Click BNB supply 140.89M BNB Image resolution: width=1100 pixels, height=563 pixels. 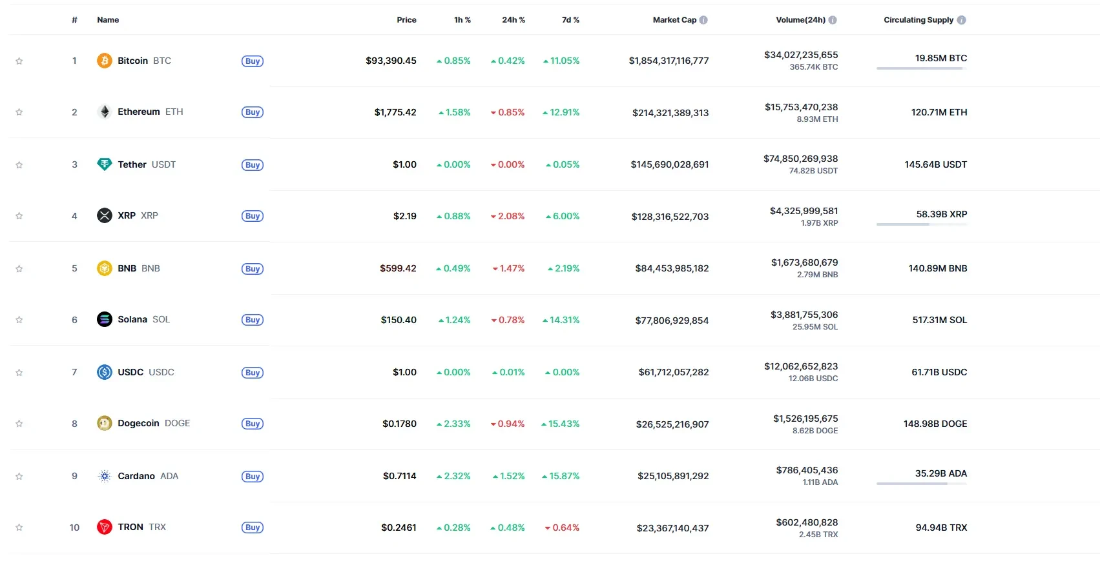coord(938,268)
